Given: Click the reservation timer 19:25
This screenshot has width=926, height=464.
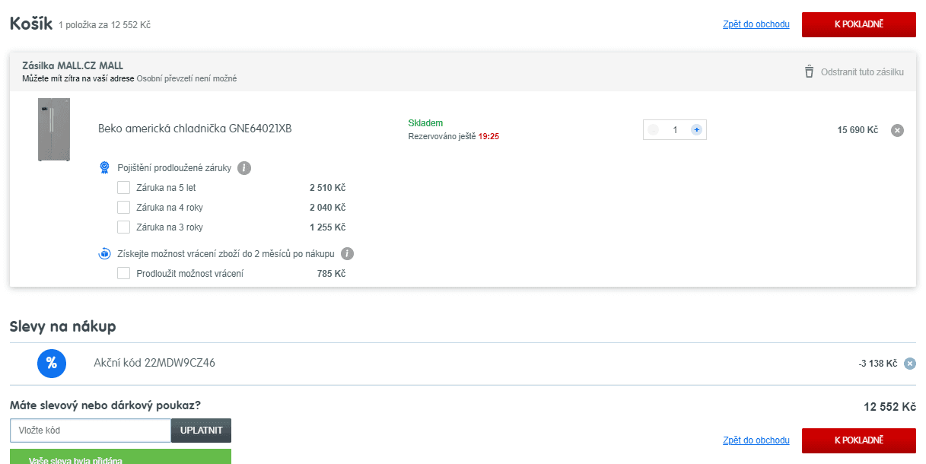Looking at the screenshot, I should [488, 137].
